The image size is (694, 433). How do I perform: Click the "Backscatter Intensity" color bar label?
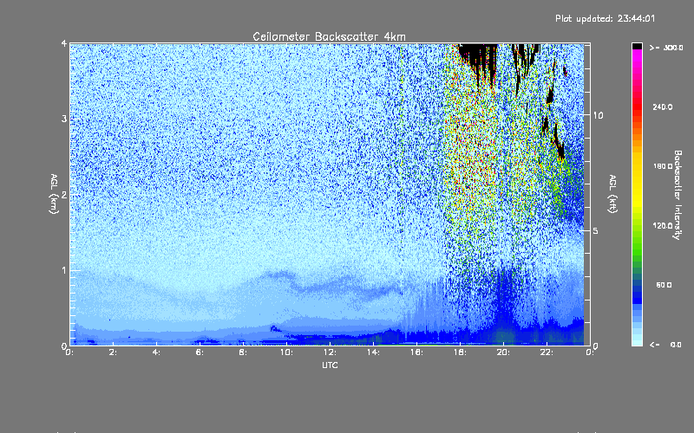pos(678,195)
